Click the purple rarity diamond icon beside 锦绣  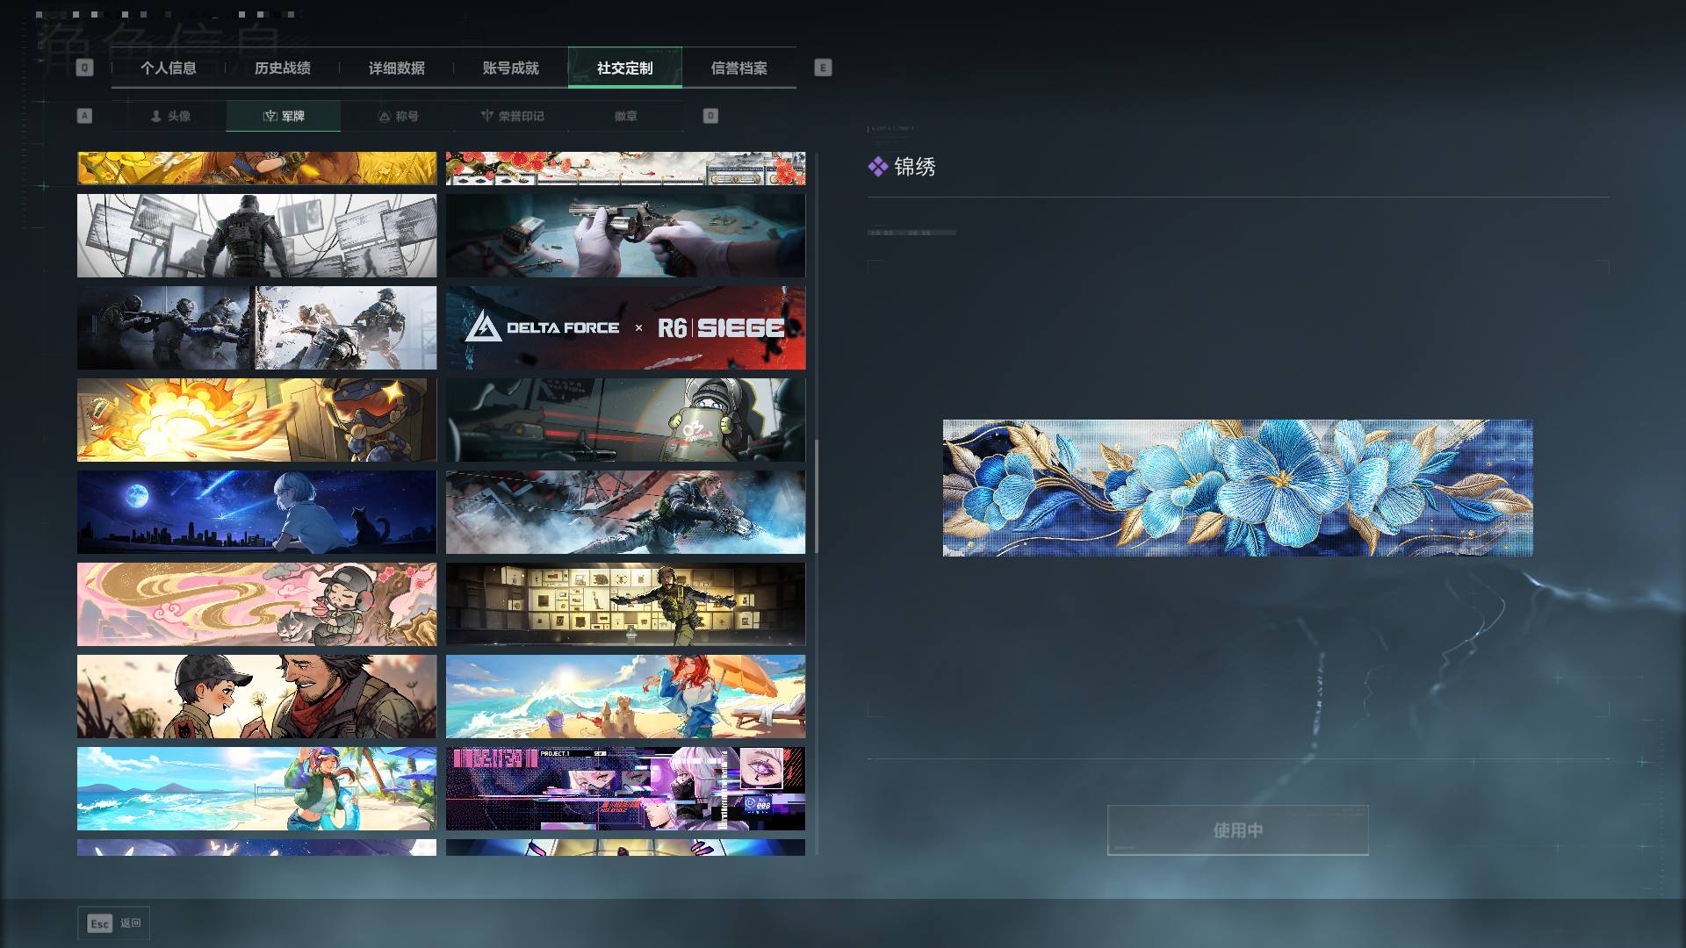(x=877, y=167)
